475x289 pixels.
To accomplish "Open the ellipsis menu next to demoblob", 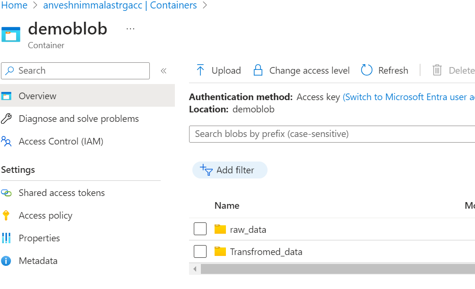I will [x=130, y=29].
